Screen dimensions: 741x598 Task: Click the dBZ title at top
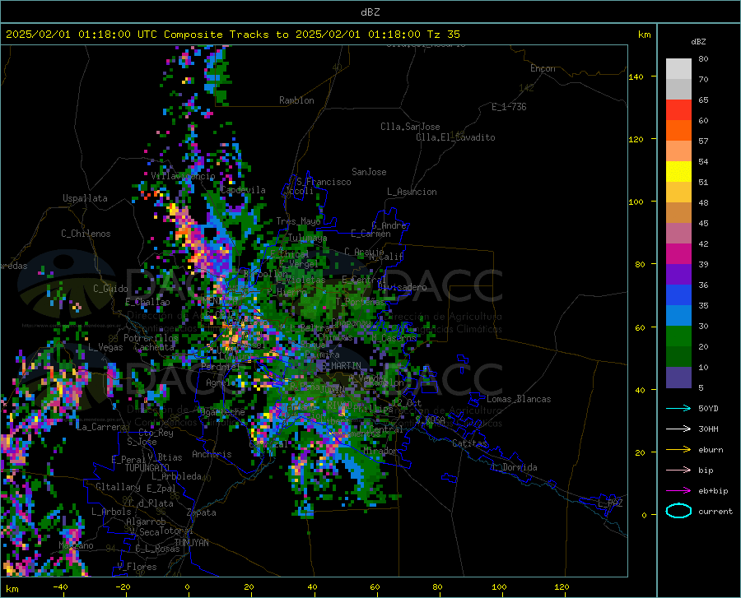(x=370, y=12)
